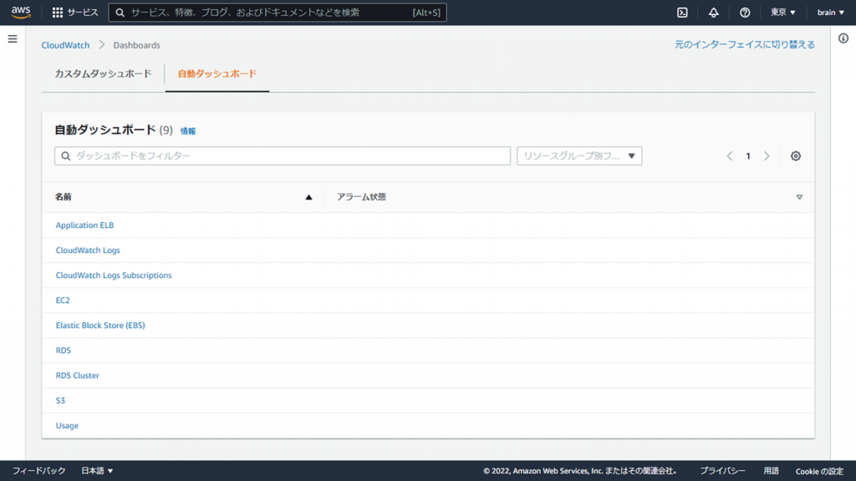Click the CloudWatch breadcrumb link
The image size is (856, 481).
click(x=65, y=45)
